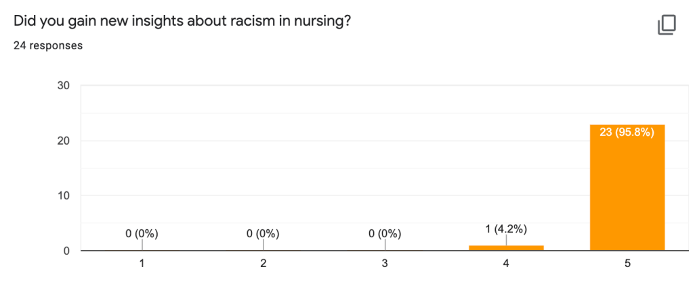Click x-axis label 3
Viewport: 693px width, 288px height.
[x=385, y=264]
